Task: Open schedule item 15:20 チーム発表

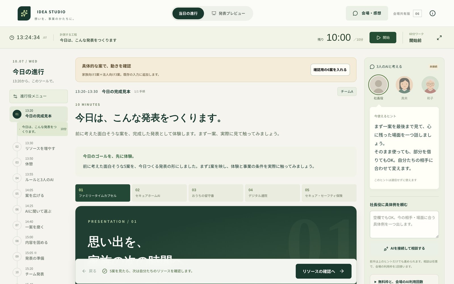Action: [39, 272]
